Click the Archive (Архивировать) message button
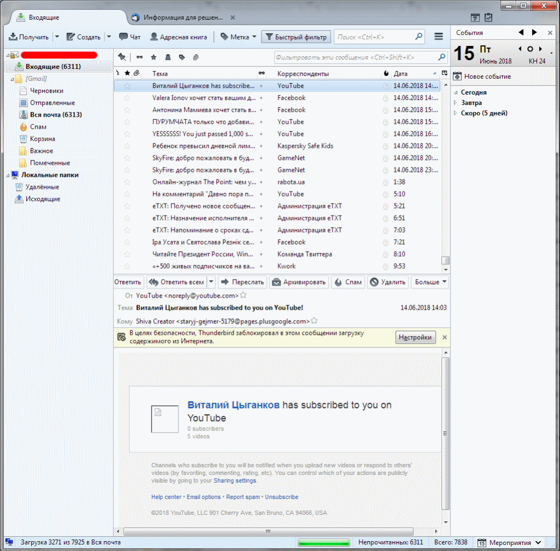Viewport: 560px width, 551px height. point(299,282)
